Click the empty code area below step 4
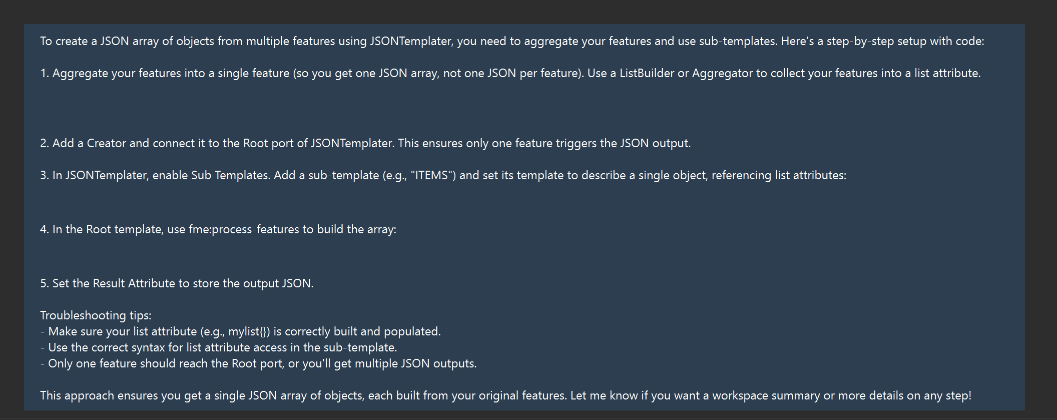 524,256
